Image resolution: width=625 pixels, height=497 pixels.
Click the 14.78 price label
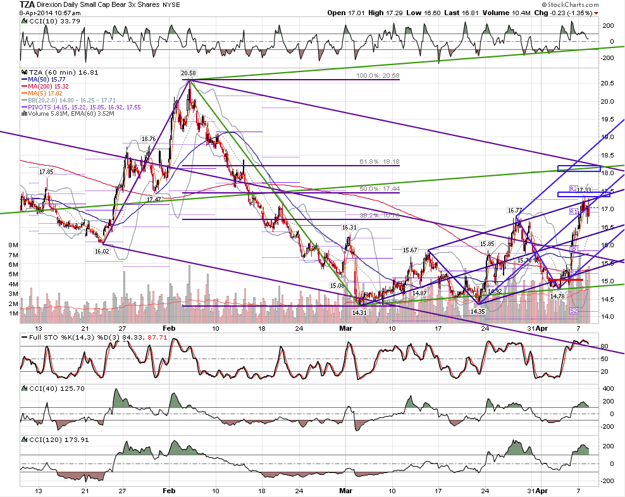pyautogui.click(x=557, y=296)
